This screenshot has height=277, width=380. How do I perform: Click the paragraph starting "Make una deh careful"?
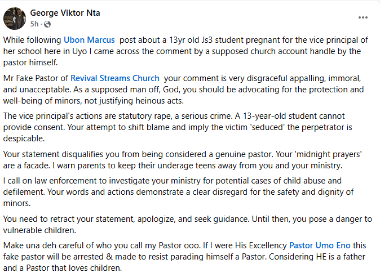(169, 256)
